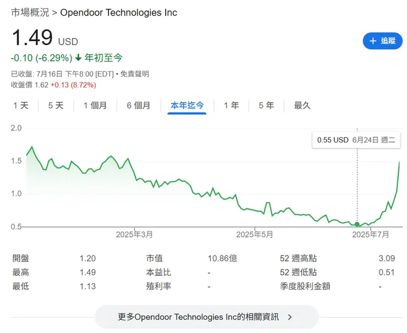Click the 0.55 USD chart tooltip
Image resolution: width=407 pixels, height=333 pixels.
point(356,140)
